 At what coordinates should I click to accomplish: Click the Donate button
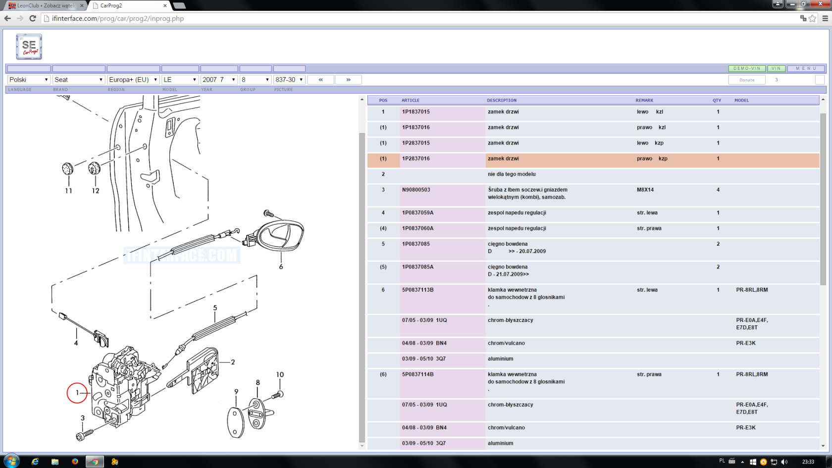click(x=747, y=80)
